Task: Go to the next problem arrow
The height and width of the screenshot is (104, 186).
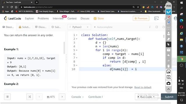Action: [62, 97]
